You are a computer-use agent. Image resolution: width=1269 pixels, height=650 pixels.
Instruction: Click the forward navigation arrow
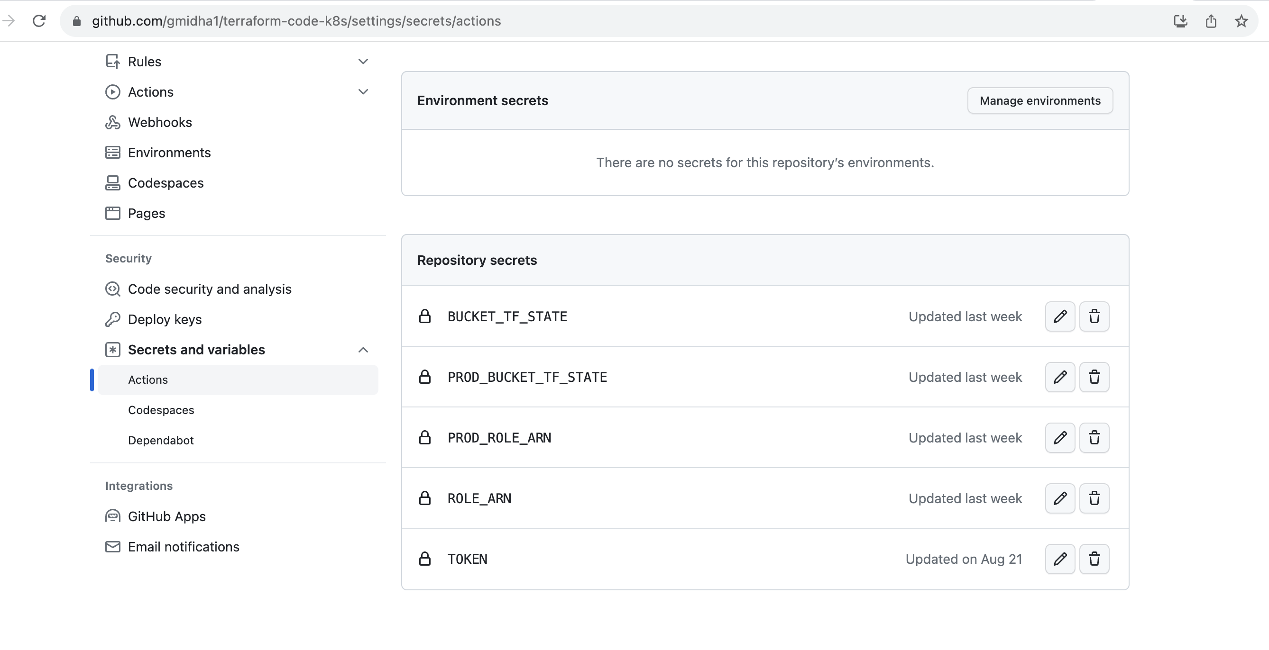tap(9, 21)
